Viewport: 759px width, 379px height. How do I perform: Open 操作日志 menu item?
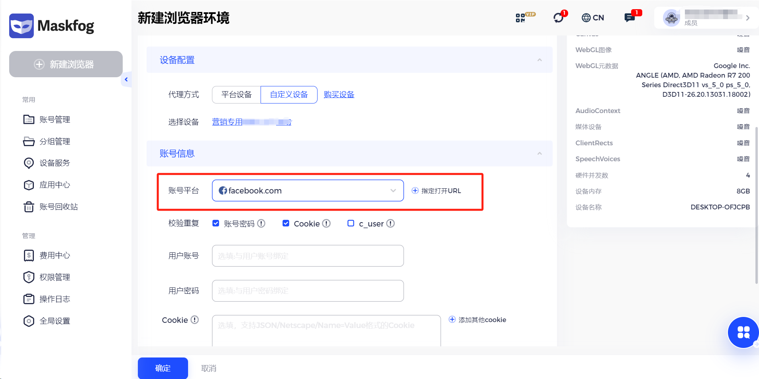(x=55, y=299)
